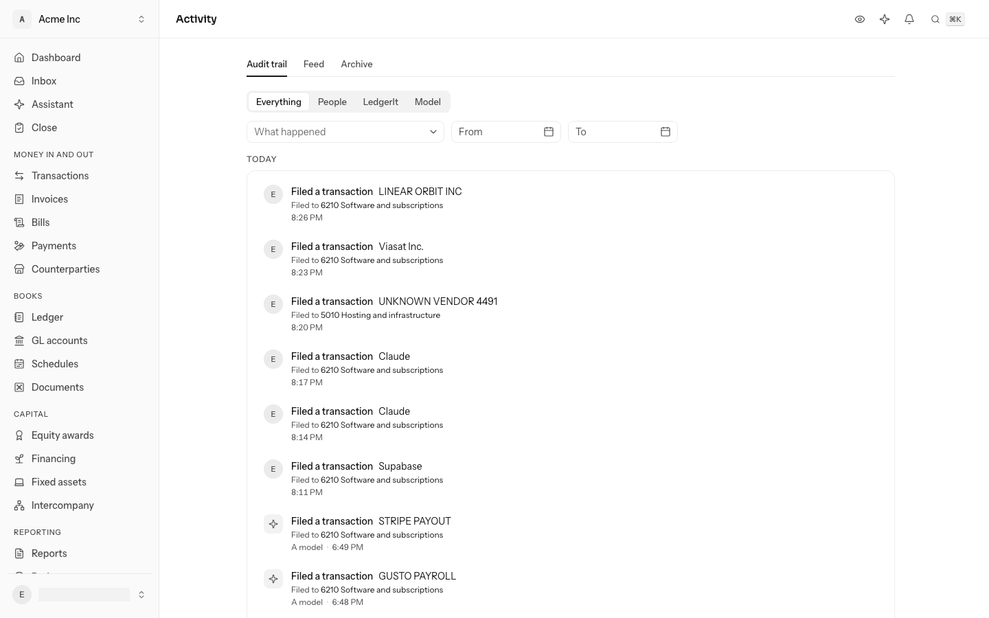Expand the Acme Inc company switcher
The image size is (989, 618).
pyautogui.click(x=80, y=19)
